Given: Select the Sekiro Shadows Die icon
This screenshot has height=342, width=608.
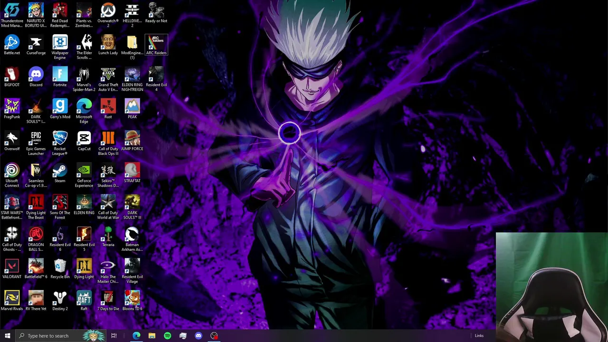Looking at the screenshot, I should (108, 175).
